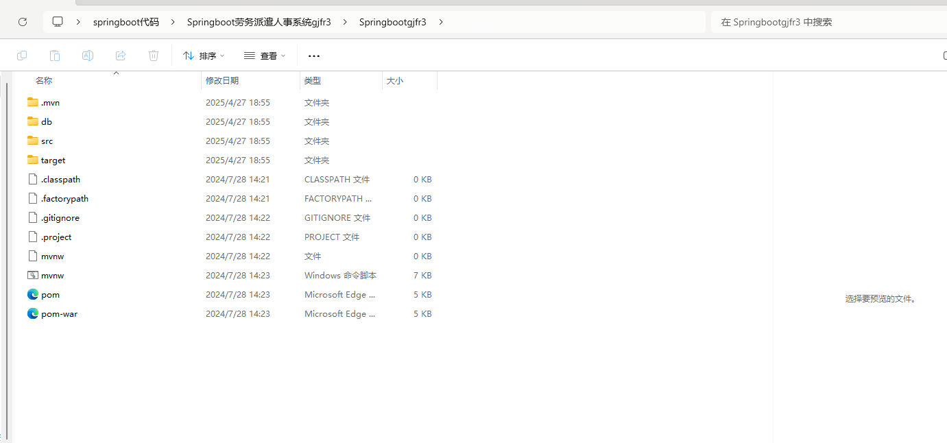Click the share icon in the toolbar
Screen dimensions: 947x443
tap(121, 56)
